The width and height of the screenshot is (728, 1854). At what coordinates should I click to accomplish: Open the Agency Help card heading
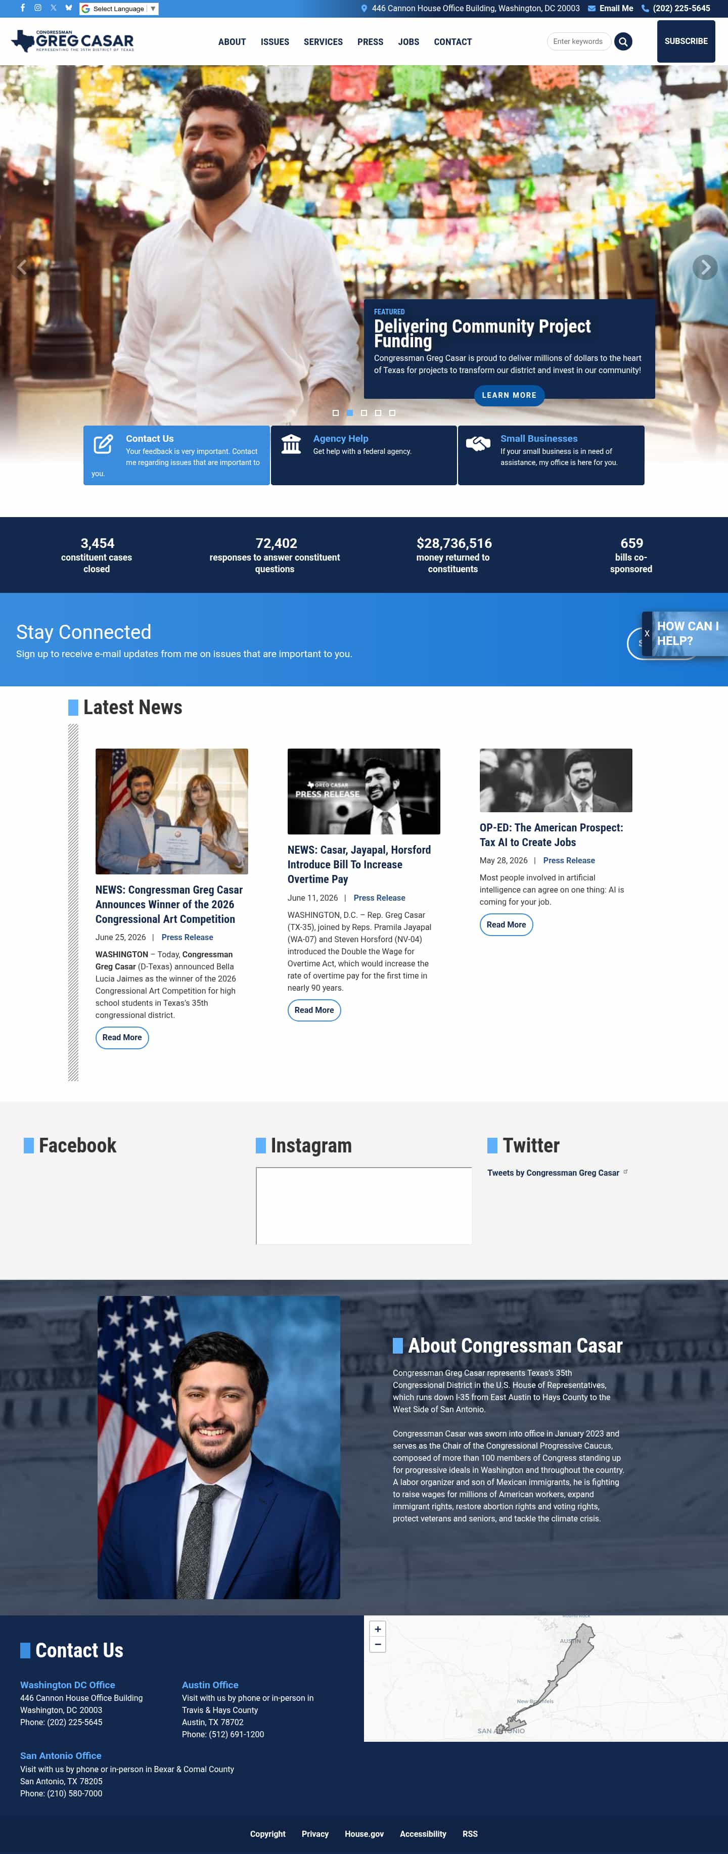coord(341,438)
